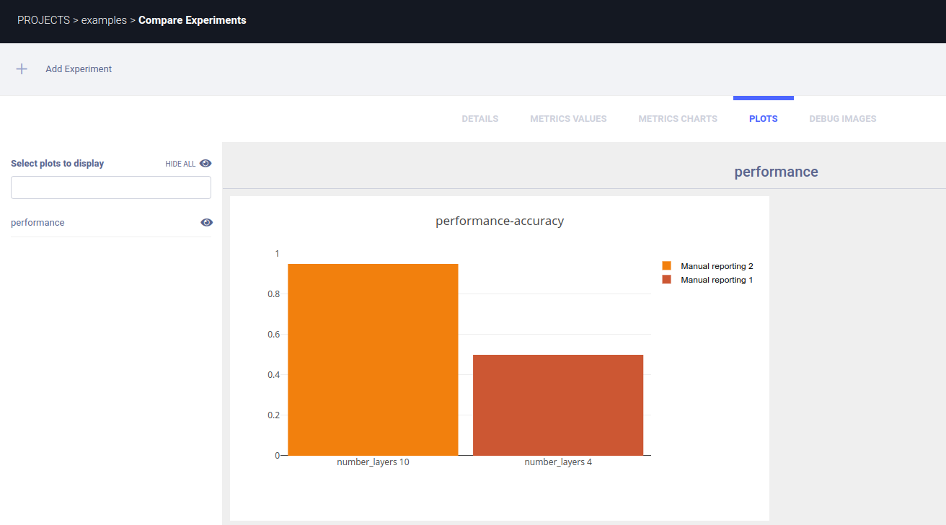Select the PLOTS tab

(763, 119)
